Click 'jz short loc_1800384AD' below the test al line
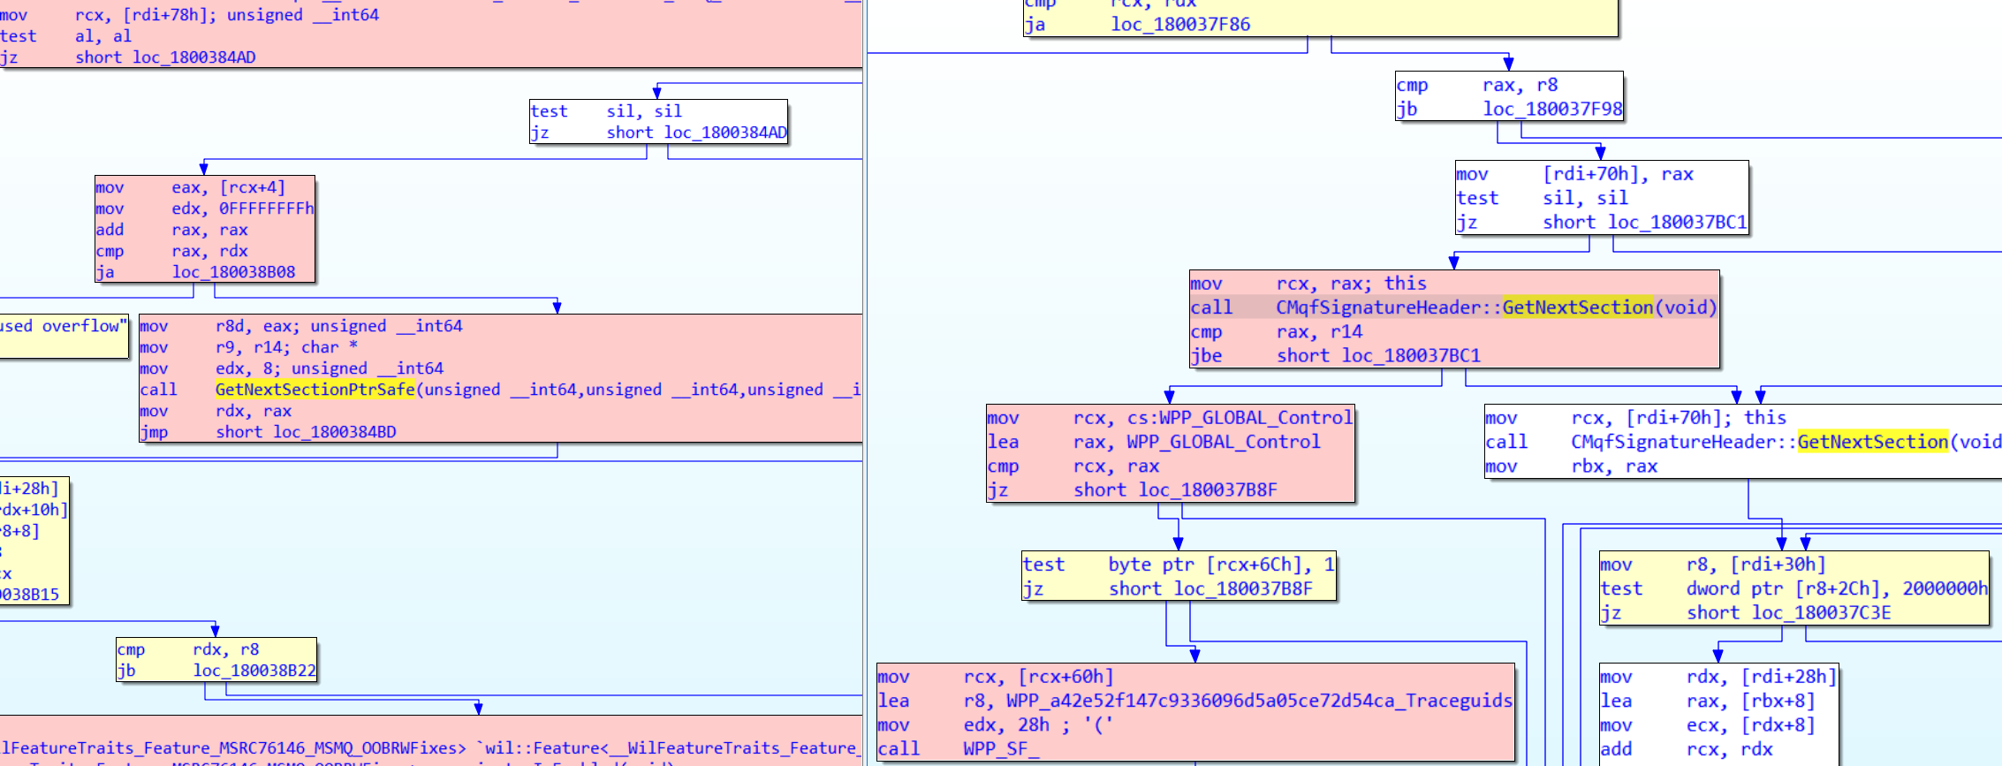This screenshot has height=766, width=2002. [x=127, y=57]
